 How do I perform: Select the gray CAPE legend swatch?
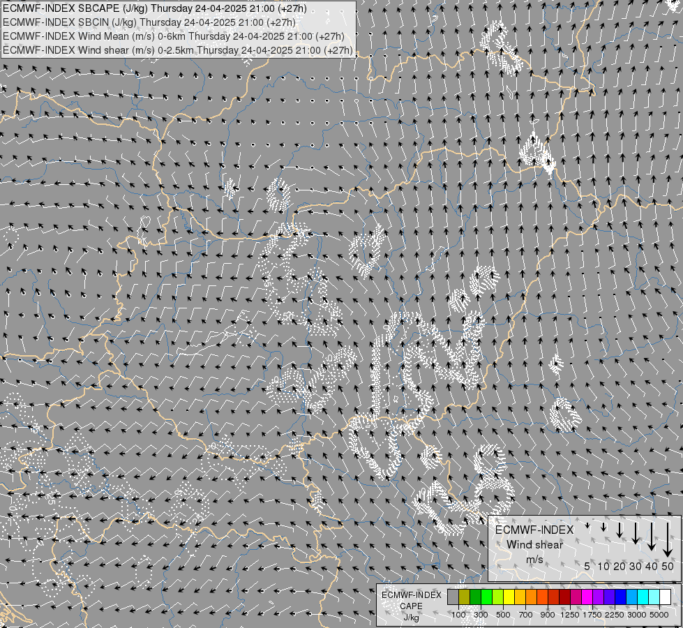[x=453, y=597]
